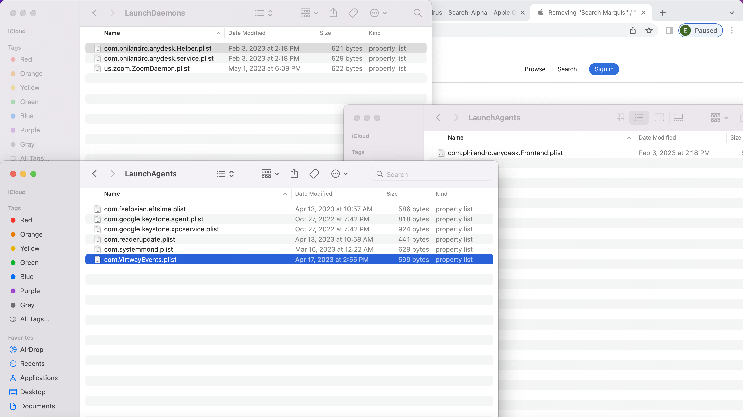Screen dimensions: 743x417
Task: Switch to icon view in rear LaunchAgents window
Action: [x=620, y=118]
